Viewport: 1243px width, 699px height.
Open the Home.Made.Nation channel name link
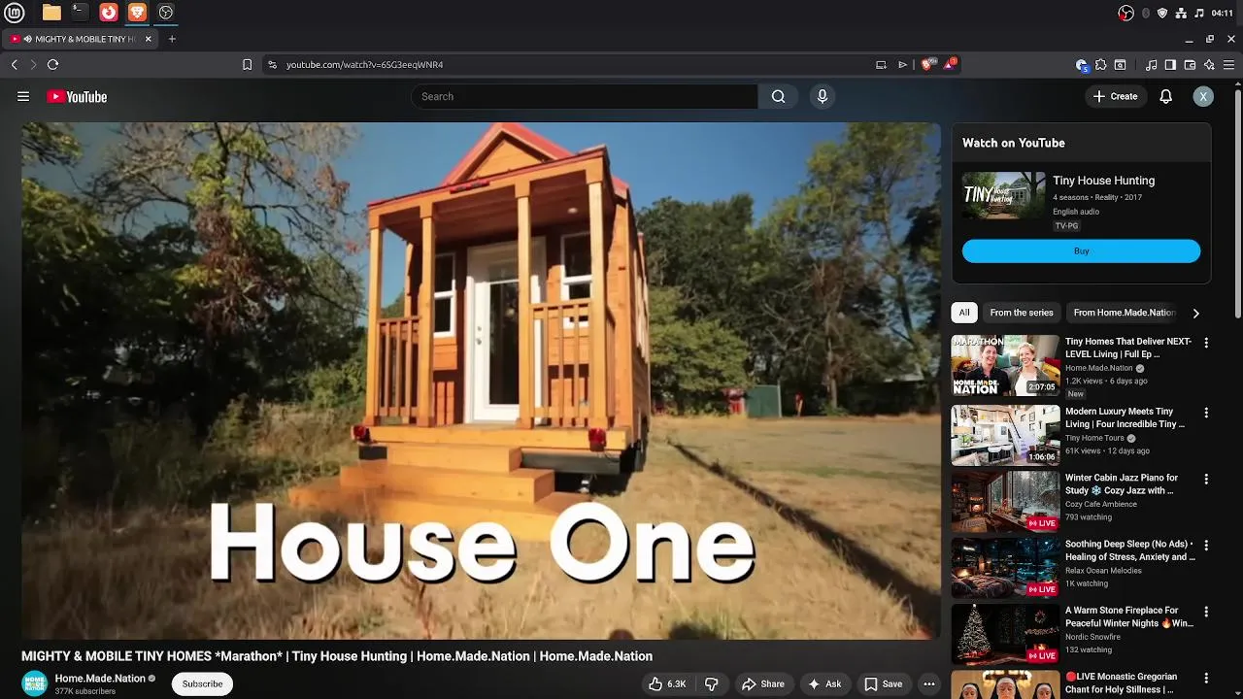click(100, 679)
